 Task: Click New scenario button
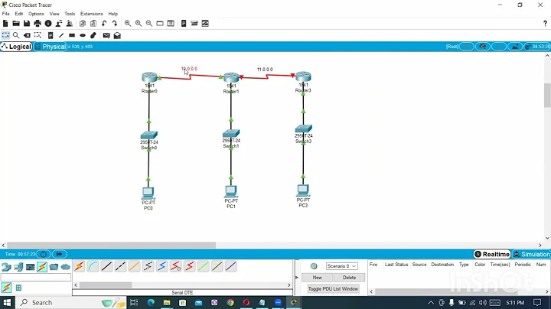(318, 278)
